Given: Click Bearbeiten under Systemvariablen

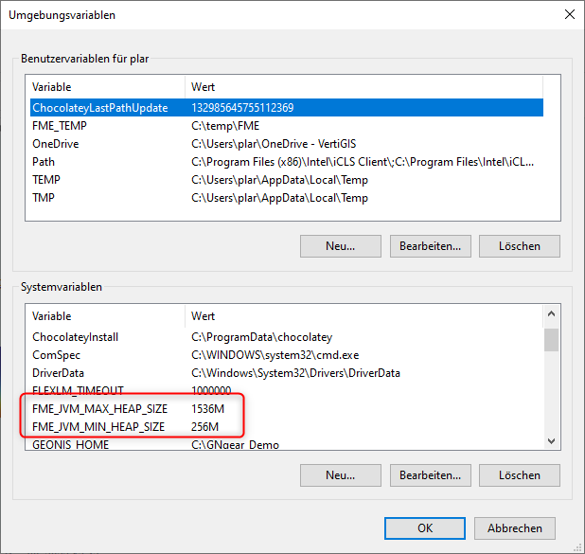Looking at the screenshot, I should tap(430, 475).
